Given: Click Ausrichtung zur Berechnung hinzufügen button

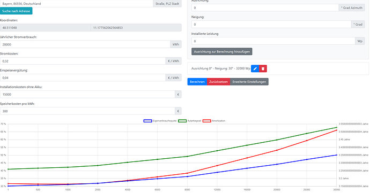Looking at the screenshot, I should [x=222, y=51].
